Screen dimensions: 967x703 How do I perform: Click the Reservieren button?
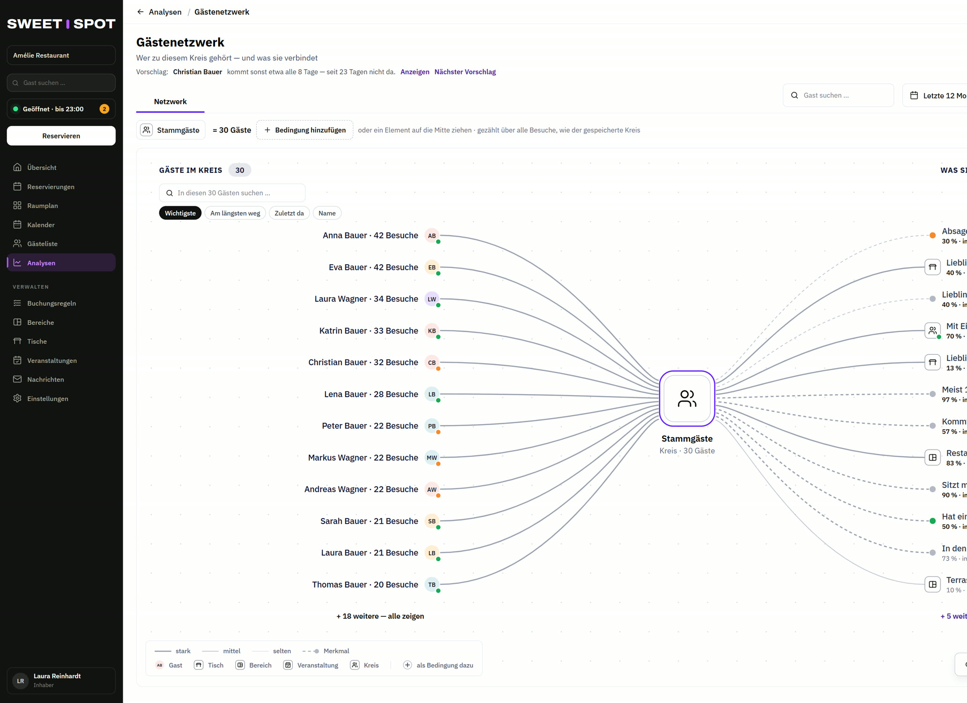[x=61, y=136]
